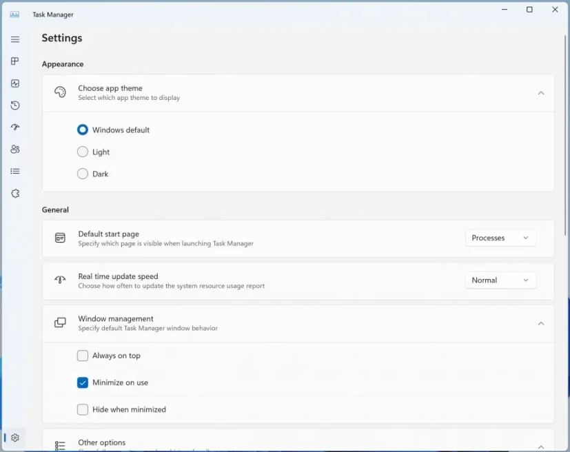Select the Dark theme option
The width and height of the screenshot is (570, 452).
point(83,174)
